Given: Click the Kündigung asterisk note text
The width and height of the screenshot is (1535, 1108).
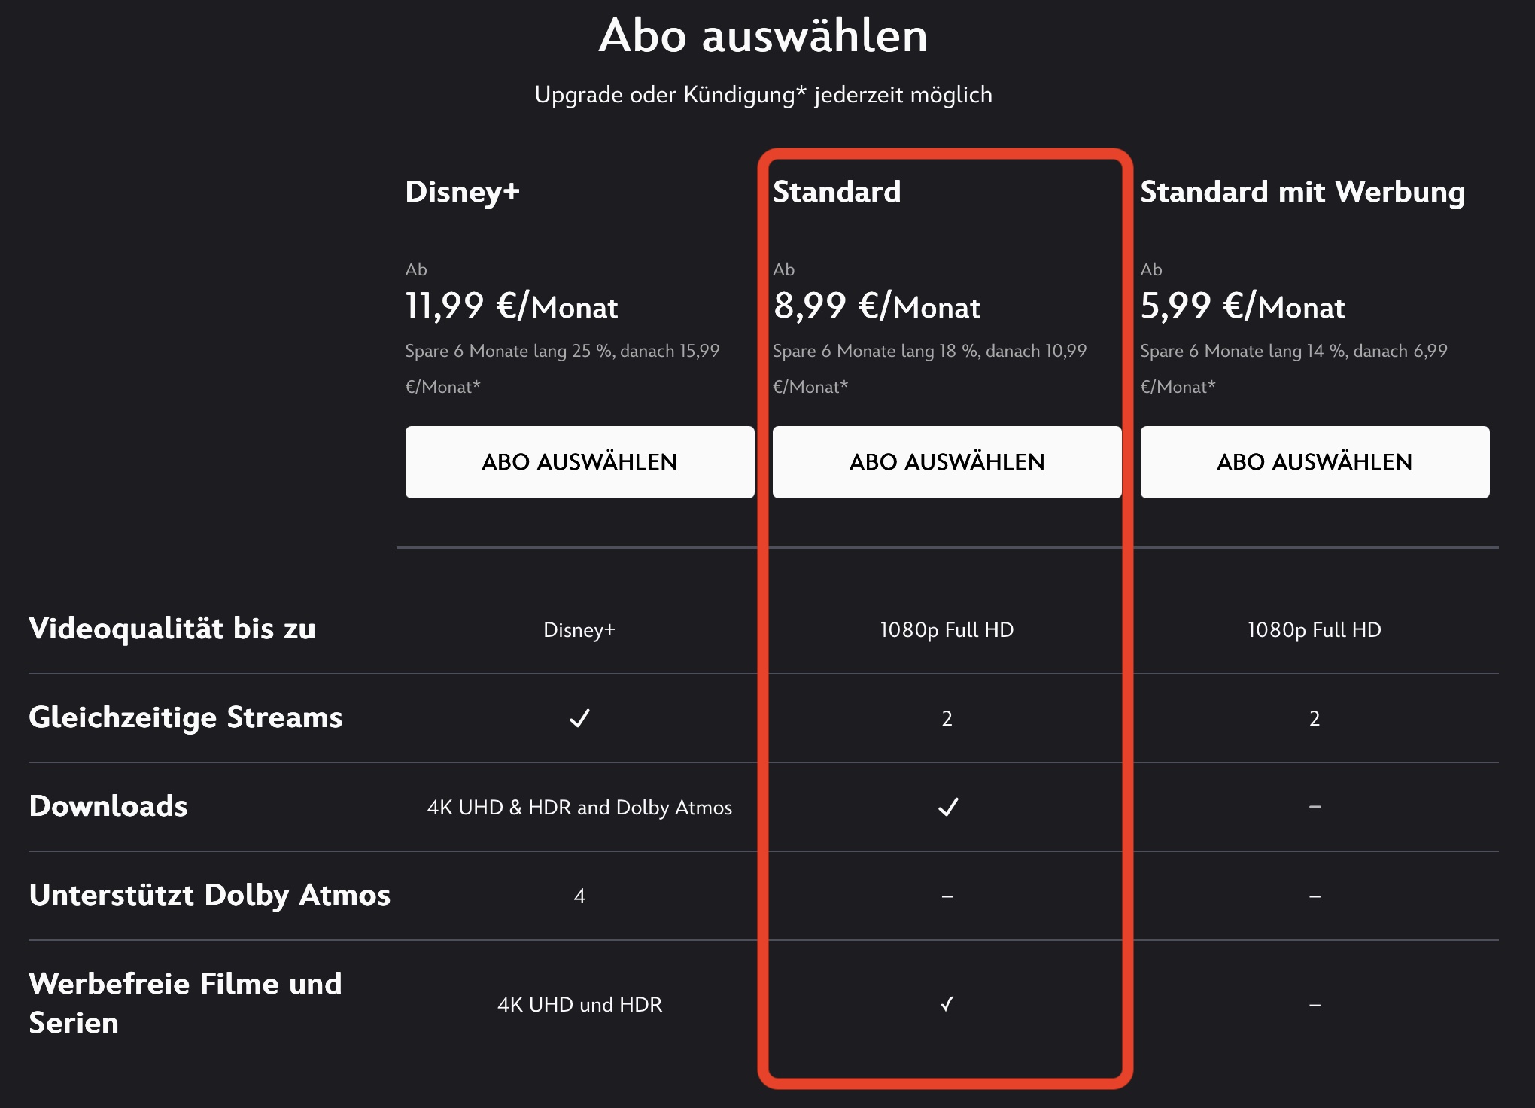Looking at the screenshot, I should [x=763, y=95].
